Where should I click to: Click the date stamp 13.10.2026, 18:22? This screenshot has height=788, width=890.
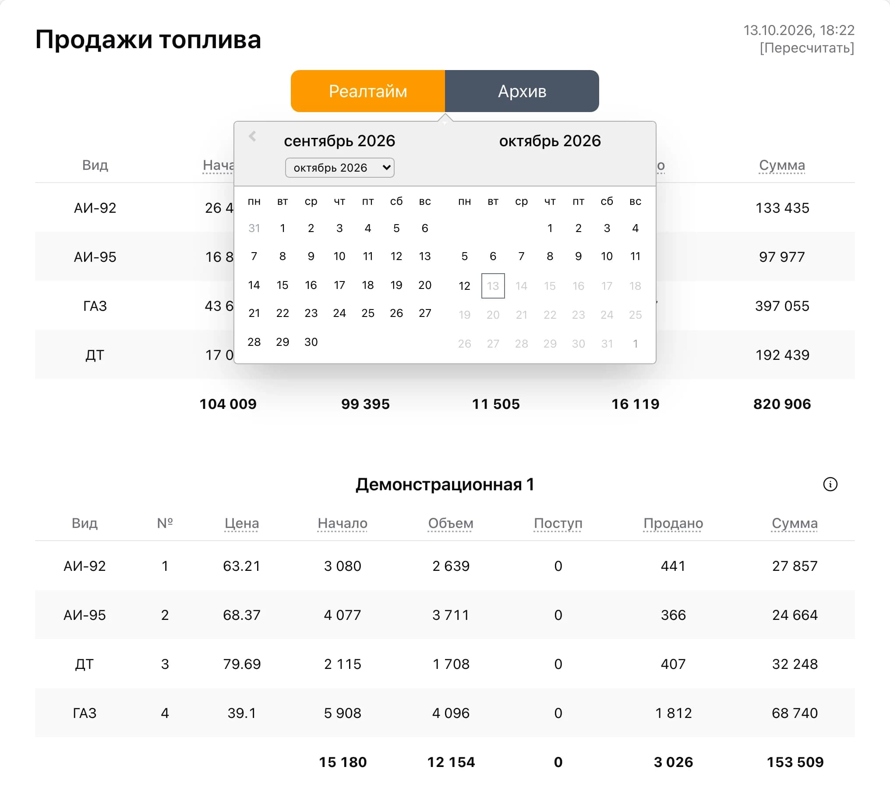[x=799, y=30]
